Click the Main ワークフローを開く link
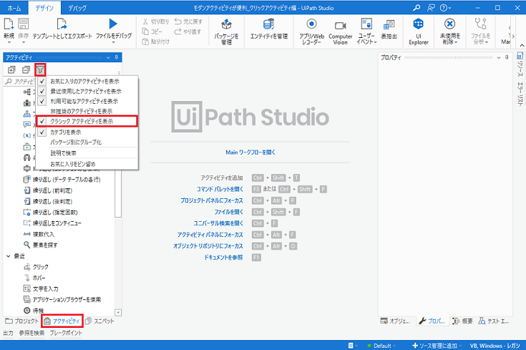Image resolution: width=526 pixels, height=350 pixels. click(x=249, y=152)
